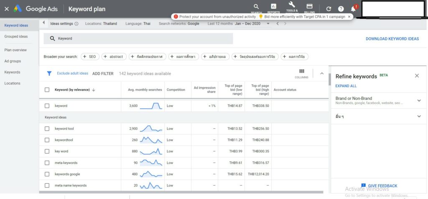Refresh using the circular arrow icon
The image size is (428, 199).
pyautogui.click(x=329, y=9)
